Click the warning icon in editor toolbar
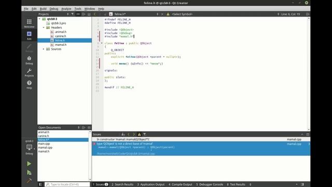Viewport: 332px width, 187px height. (x=168, y=14)
